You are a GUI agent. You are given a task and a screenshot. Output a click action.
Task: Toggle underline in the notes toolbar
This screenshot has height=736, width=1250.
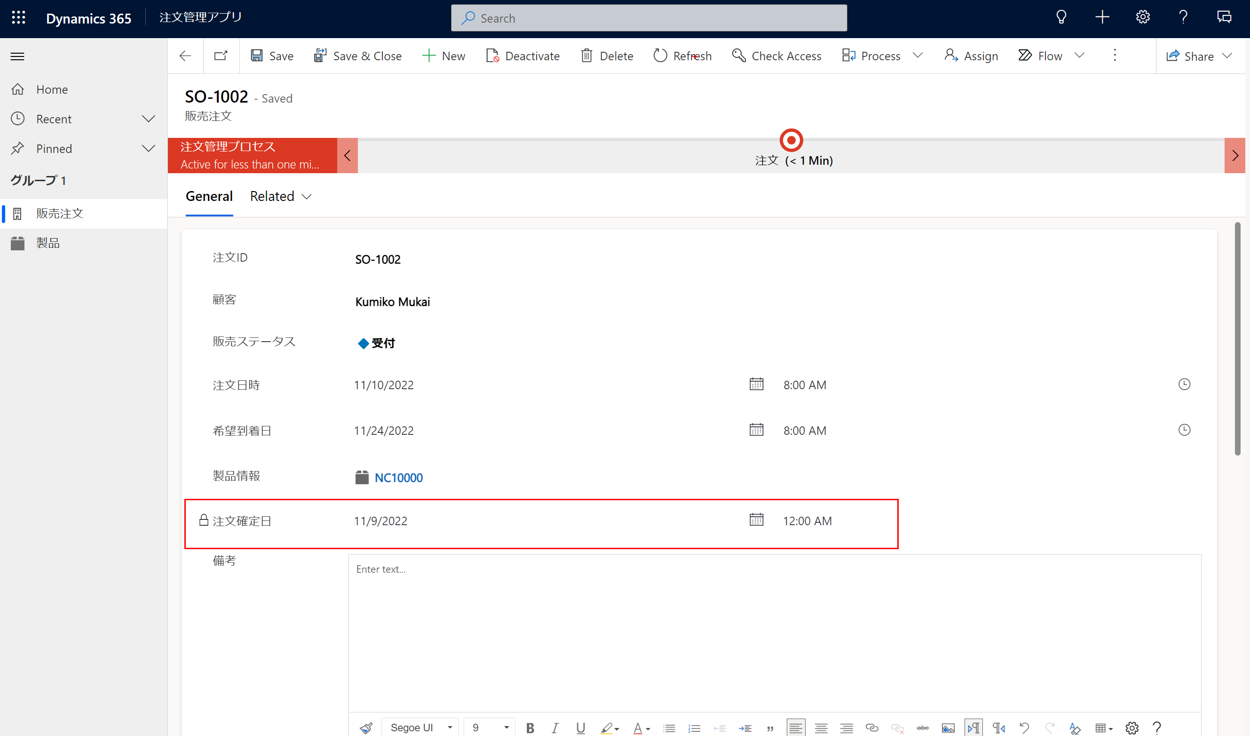pyautogui.click(x=580, y=727)
